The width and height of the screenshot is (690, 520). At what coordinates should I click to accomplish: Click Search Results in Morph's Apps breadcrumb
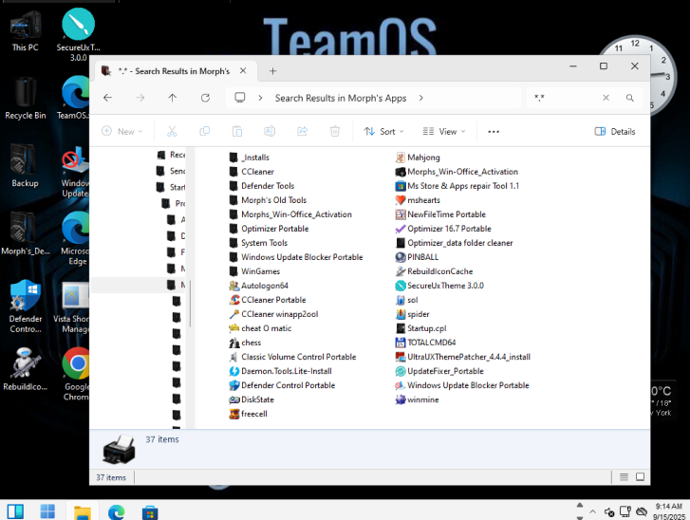tap(341, 98)
